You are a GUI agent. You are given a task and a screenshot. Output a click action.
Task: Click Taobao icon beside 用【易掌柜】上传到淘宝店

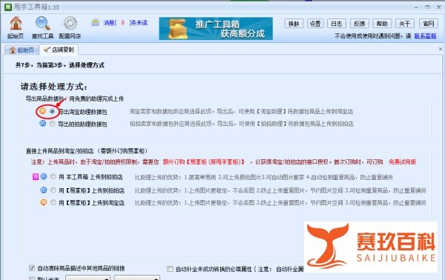pos(44,202)
